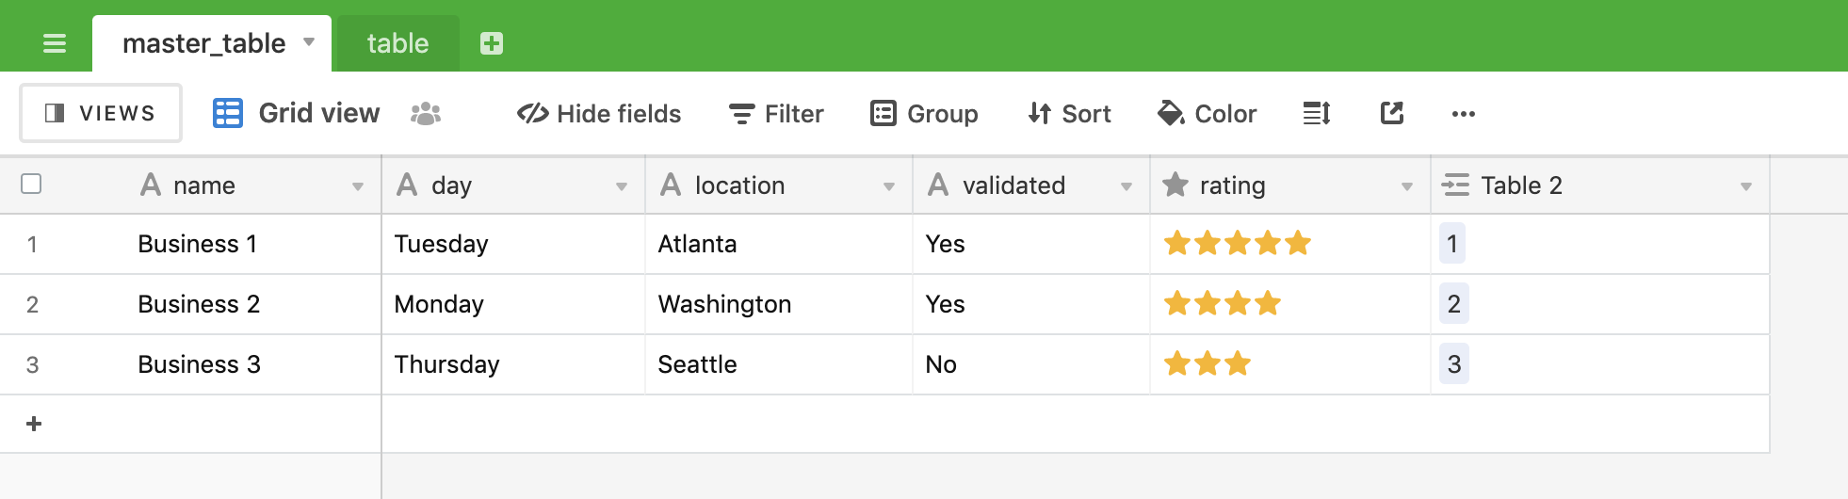Click the row height icon
The width and height of the screenshot is (1848, 499).
[1317, 114]
